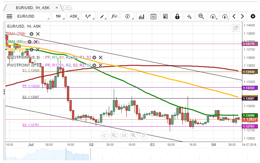Jump to latest candle button
260x163 pixels.
point(124,136)
